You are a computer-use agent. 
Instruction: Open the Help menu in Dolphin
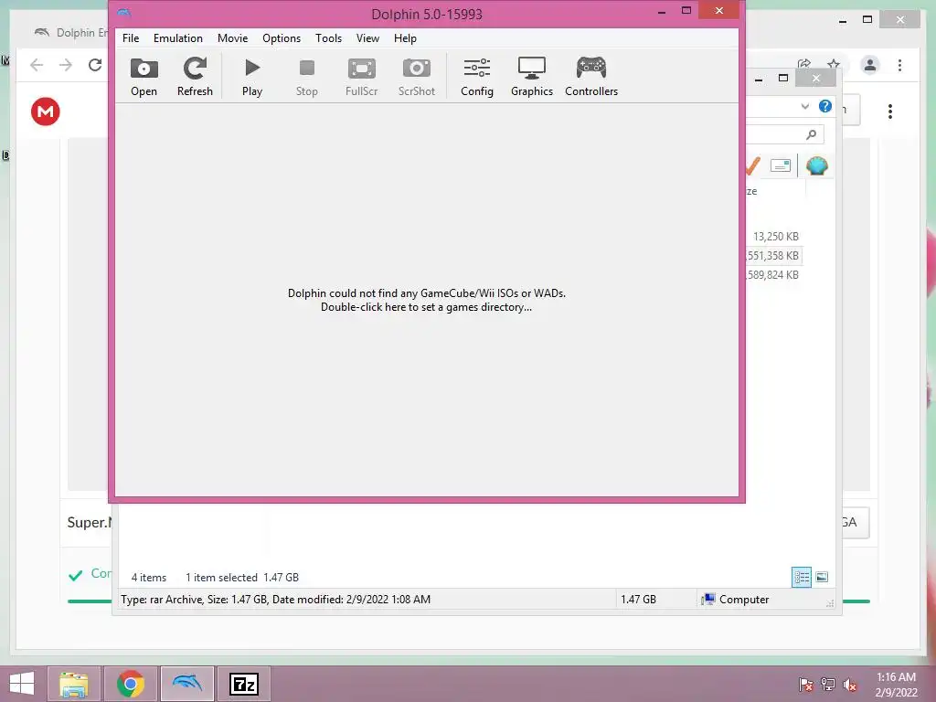click(x=405, y=38)
